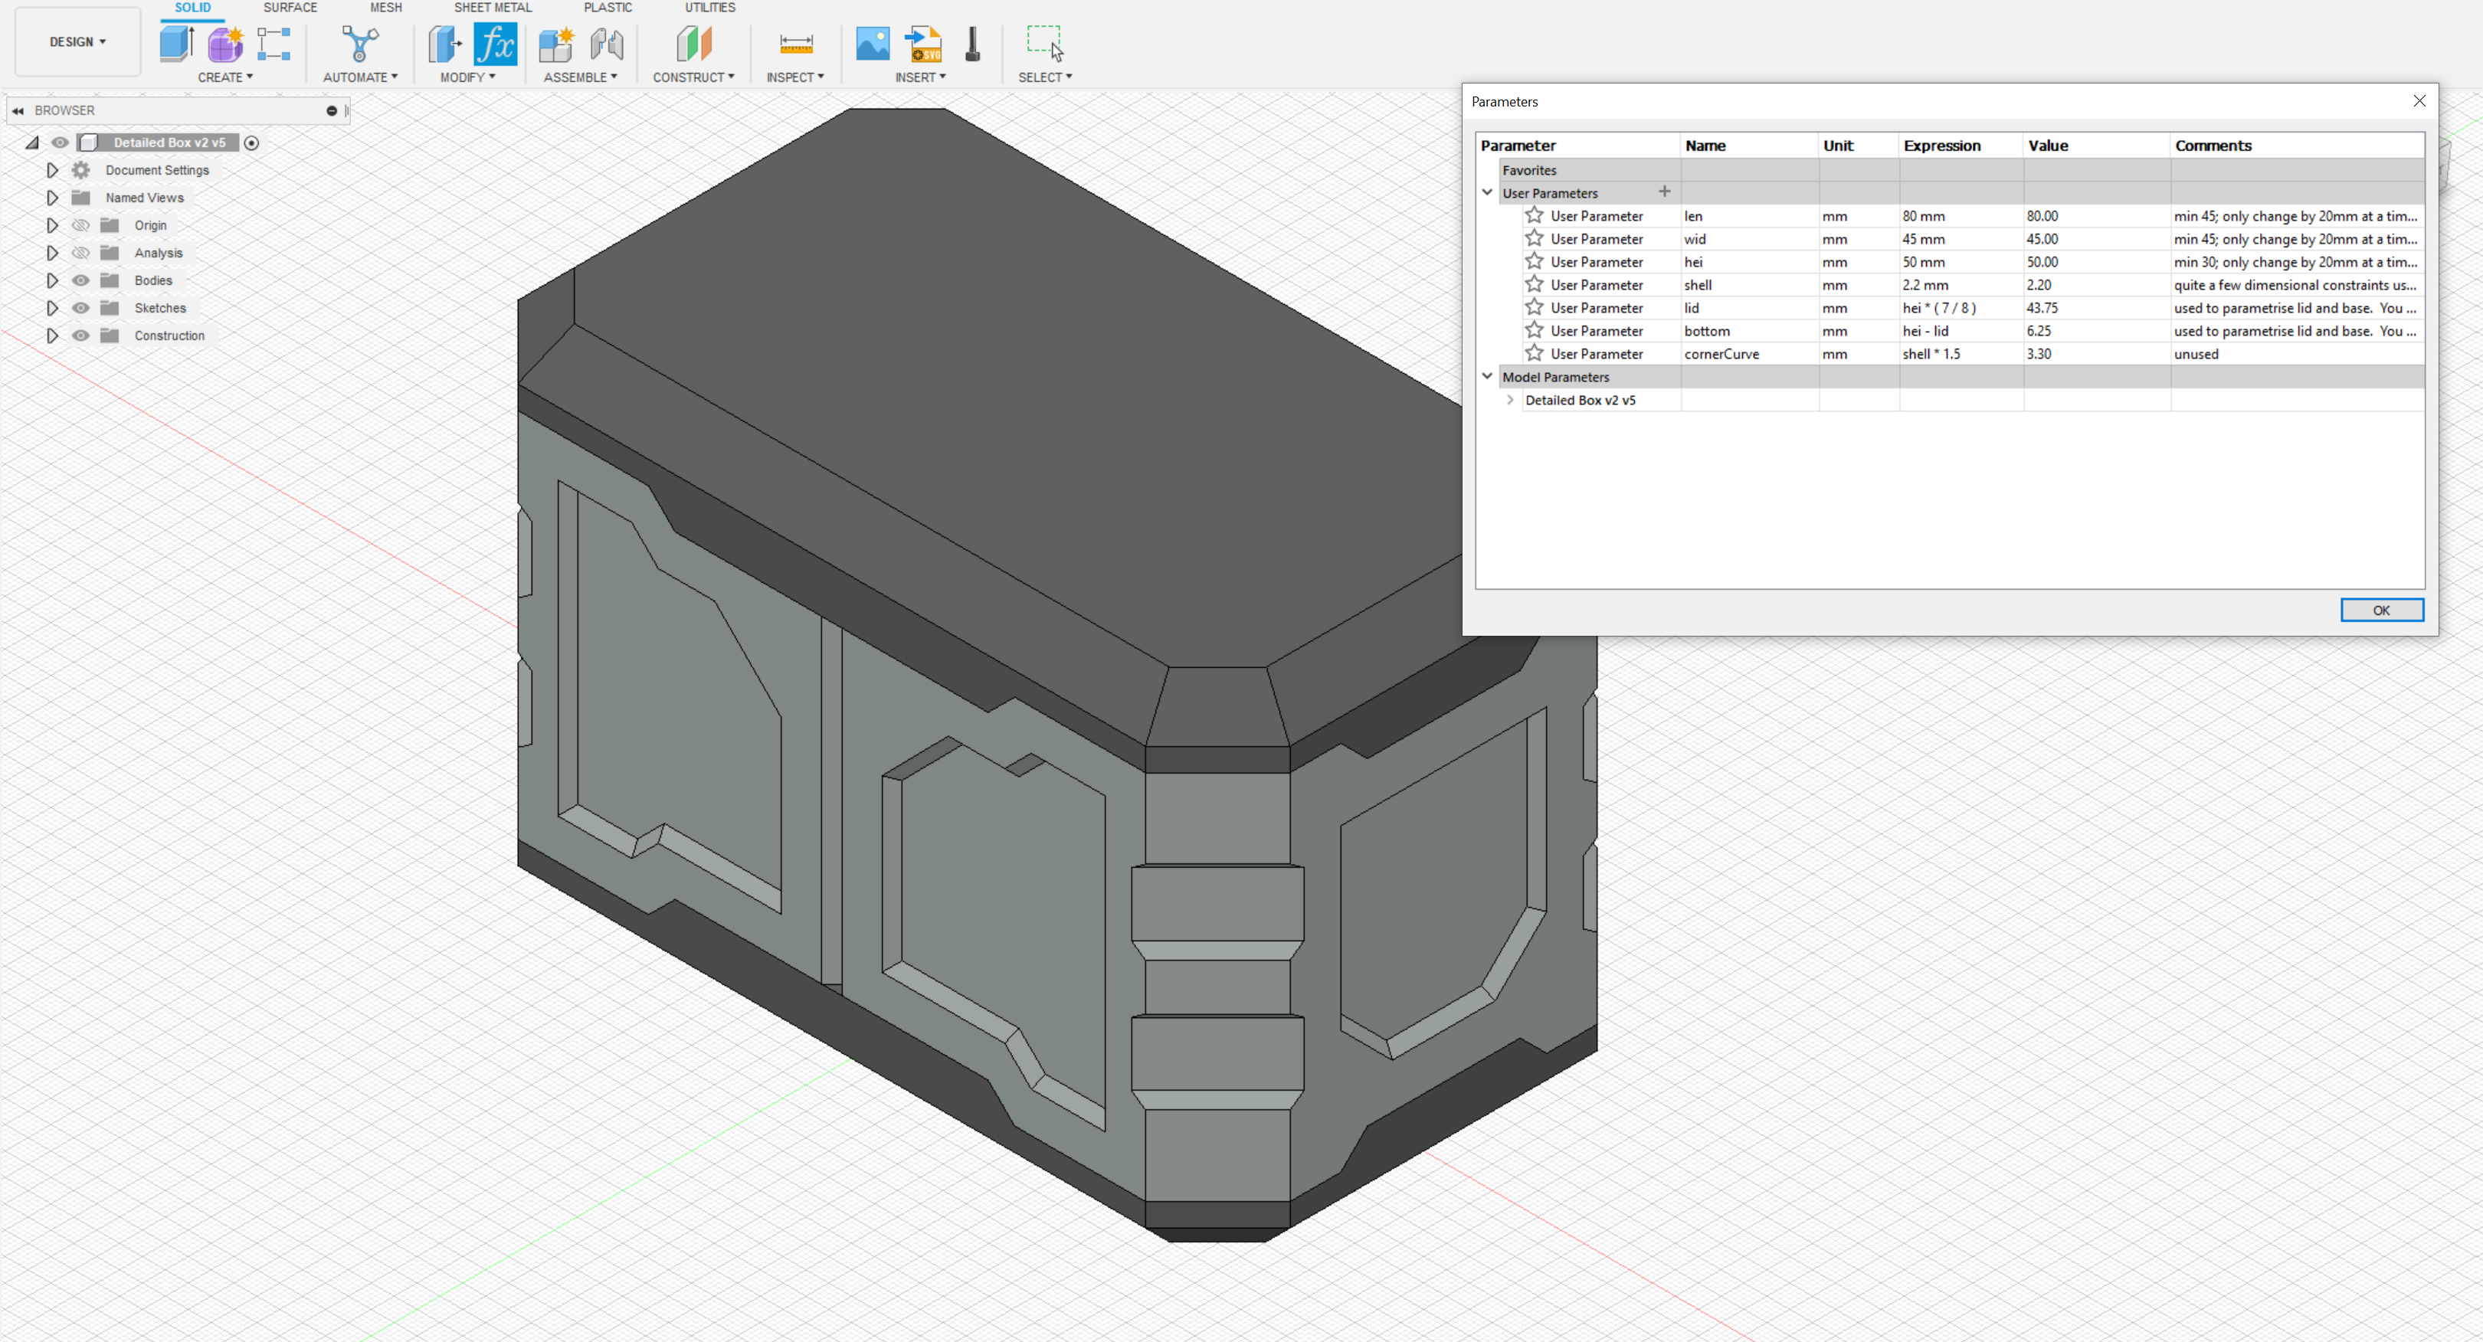Confirm the Parameters dialog with OK

tap(2381, 610)
